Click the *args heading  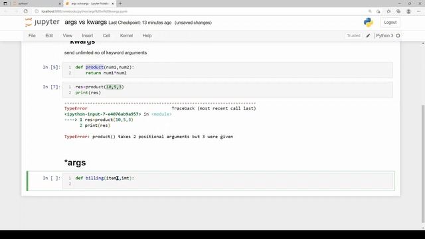point(75,163)
